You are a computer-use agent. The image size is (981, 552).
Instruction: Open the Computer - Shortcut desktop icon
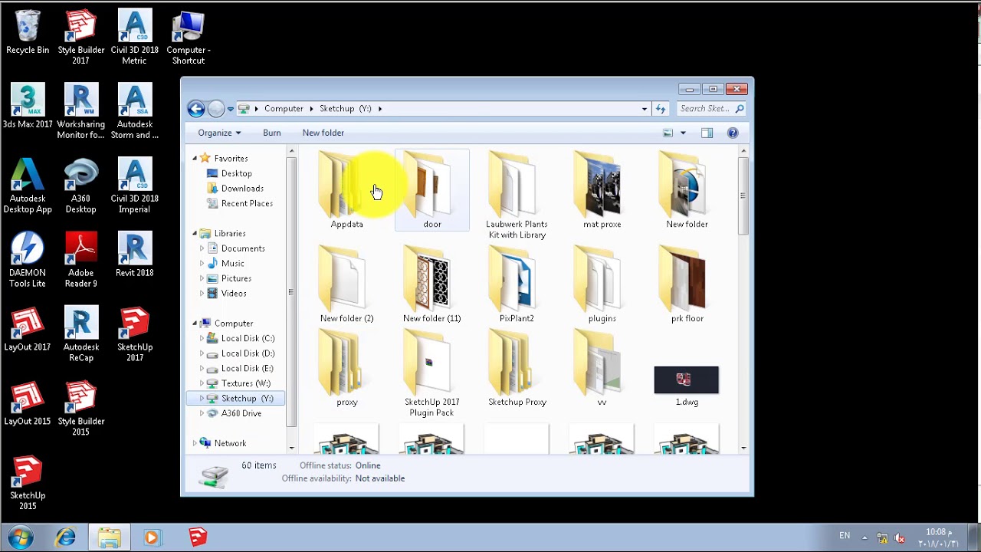pos(189,38)
